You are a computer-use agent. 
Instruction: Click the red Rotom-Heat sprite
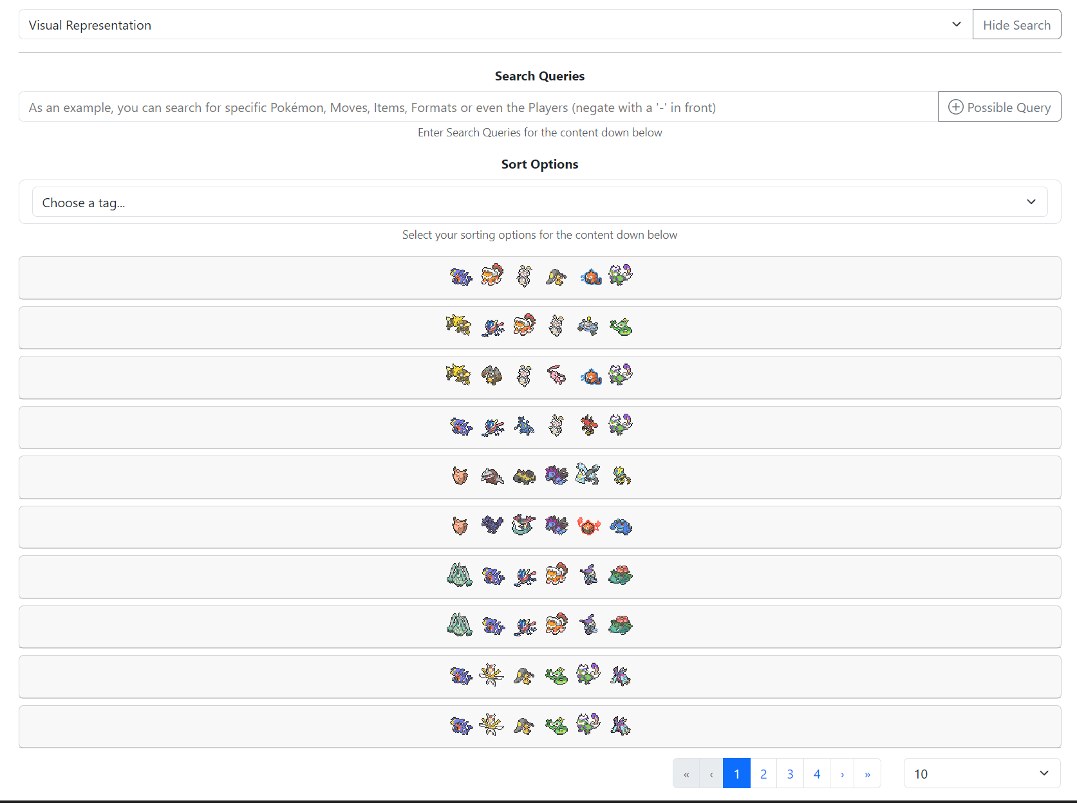click(x=588, y=526)
